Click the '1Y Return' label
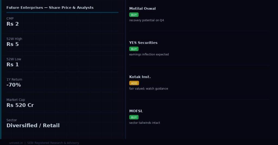The image size is (278, 145). tap(14, 80)
